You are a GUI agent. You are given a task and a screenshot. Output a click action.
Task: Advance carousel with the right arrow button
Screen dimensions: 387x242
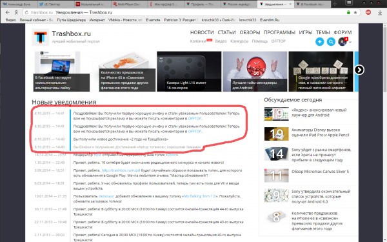[359, 70]
